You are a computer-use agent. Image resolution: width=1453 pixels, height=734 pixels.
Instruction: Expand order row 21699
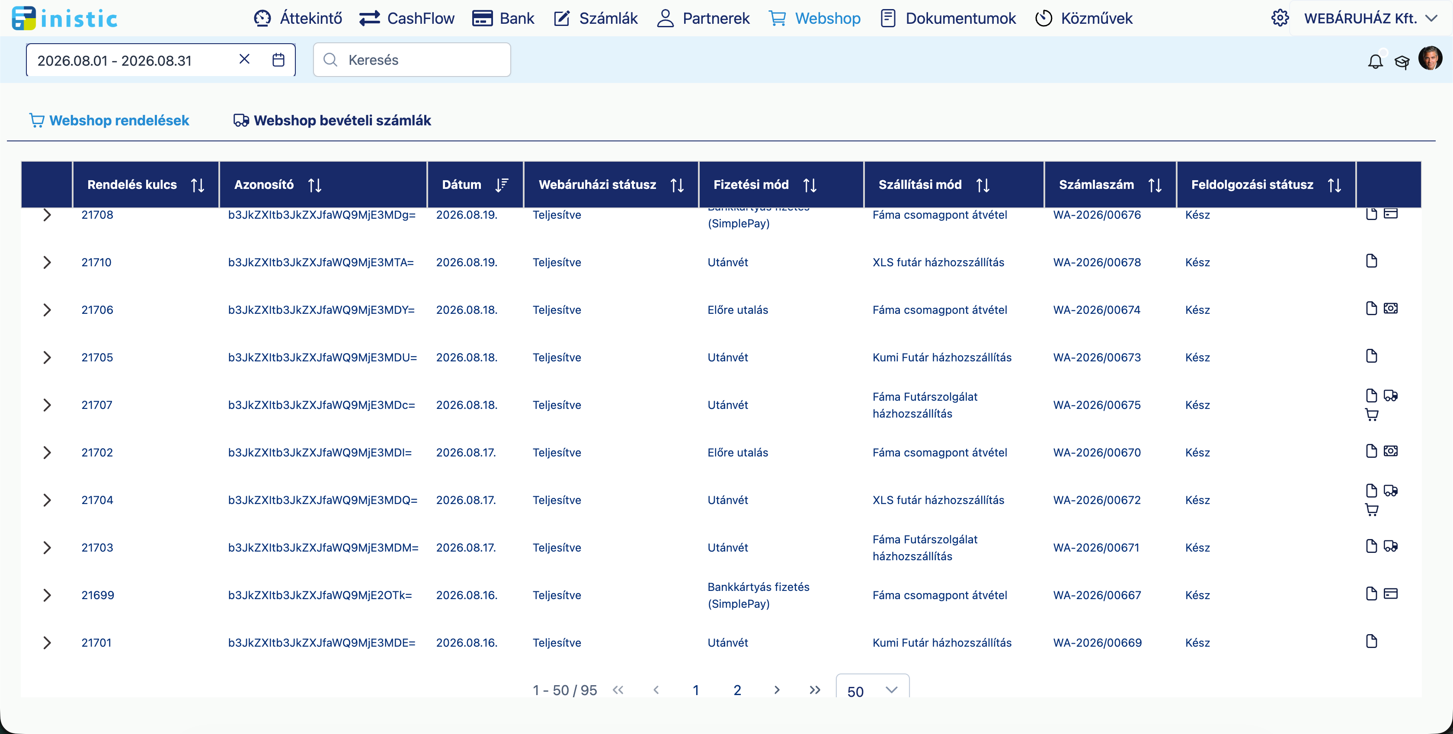tap(47, 595)
